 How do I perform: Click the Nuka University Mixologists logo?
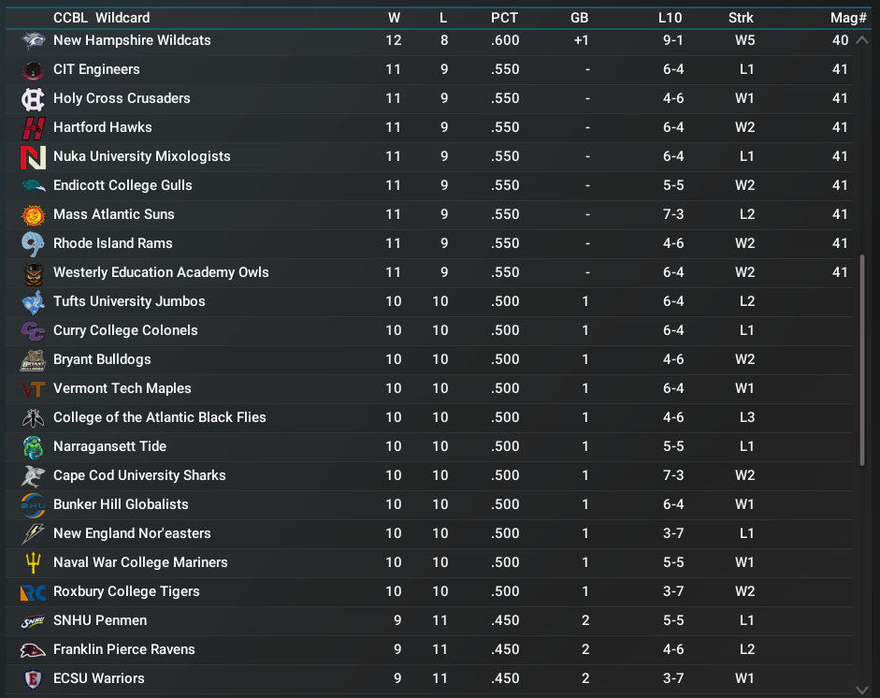pos(33,157)
